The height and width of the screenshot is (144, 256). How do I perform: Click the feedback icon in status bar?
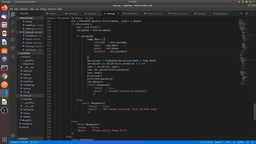point(248,142)
